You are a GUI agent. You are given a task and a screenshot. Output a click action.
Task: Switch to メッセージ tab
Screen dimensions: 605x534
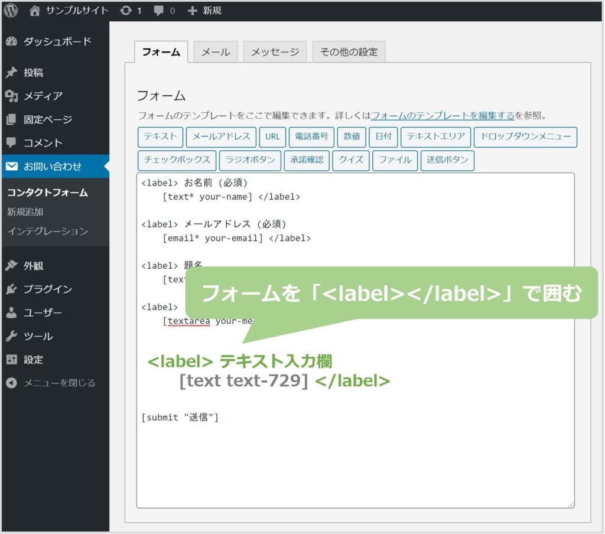pyautogui.click(x=275, y=52)
